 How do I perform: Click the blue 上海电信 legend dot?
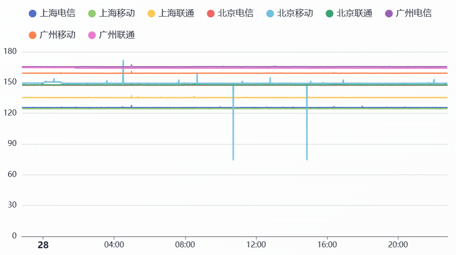coord(33,14)
